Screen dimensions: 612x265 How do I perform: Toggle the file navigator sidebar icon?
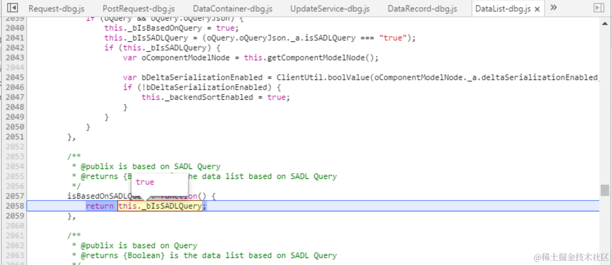point(13,8)
